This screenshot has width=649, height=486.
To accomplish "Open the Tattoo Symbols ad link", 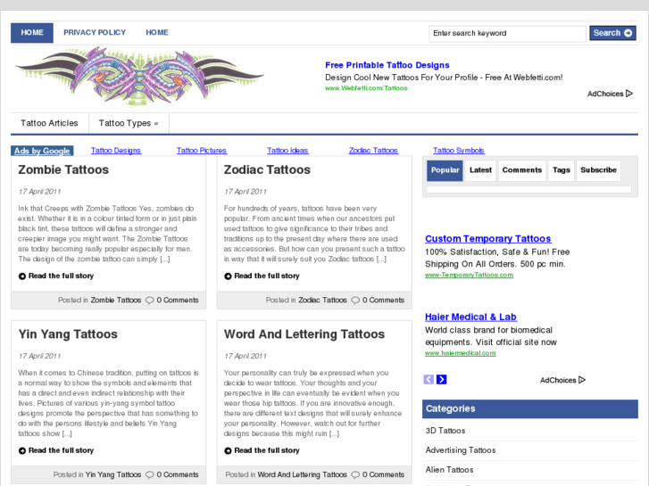I will click(459, 151).
